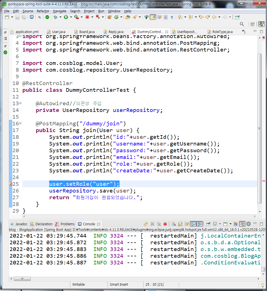Screen dimensions: 267x291
Task: Click the green Run button icon
Action: [66, 17]
